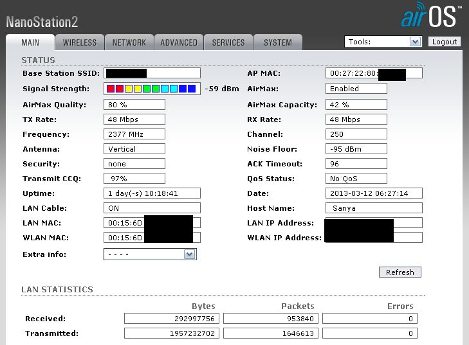The width and height of the screenshot is (469, 345).
Task: Click the Transmitted bytes 1957232702 value
Action: pyautogui.click(x=172, y=333)
